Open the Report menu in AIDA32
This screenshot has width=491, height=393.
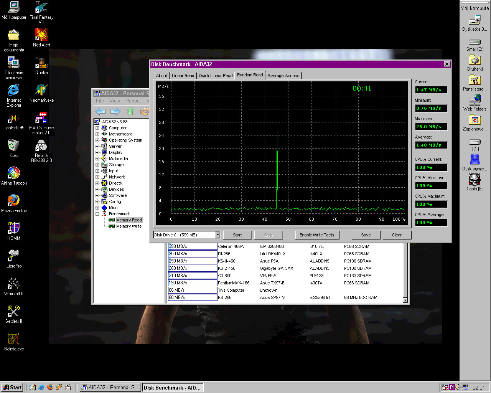pyautogui.click(x=133, y=101)
